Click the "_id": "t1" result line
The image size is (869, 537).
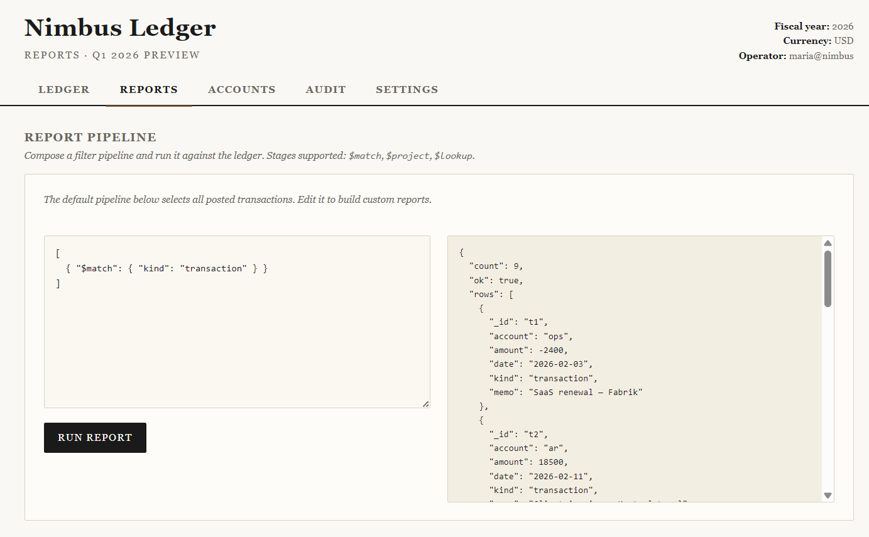tap(519, 322)
